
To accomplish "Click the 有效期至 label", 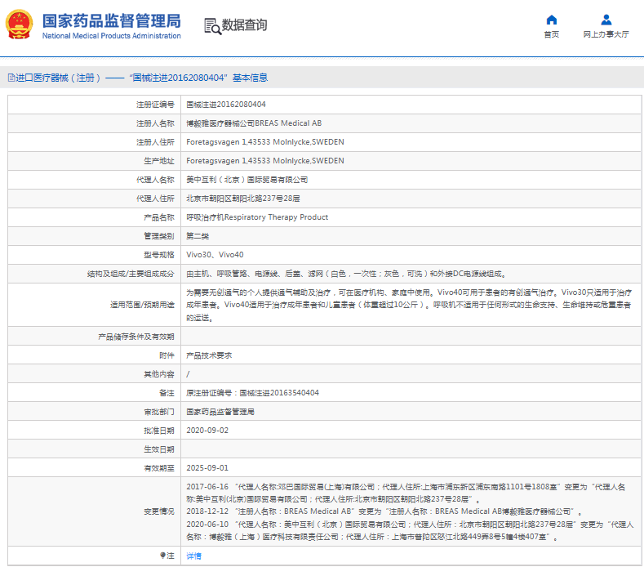I will pyautogui.click(x=159, y=468).
